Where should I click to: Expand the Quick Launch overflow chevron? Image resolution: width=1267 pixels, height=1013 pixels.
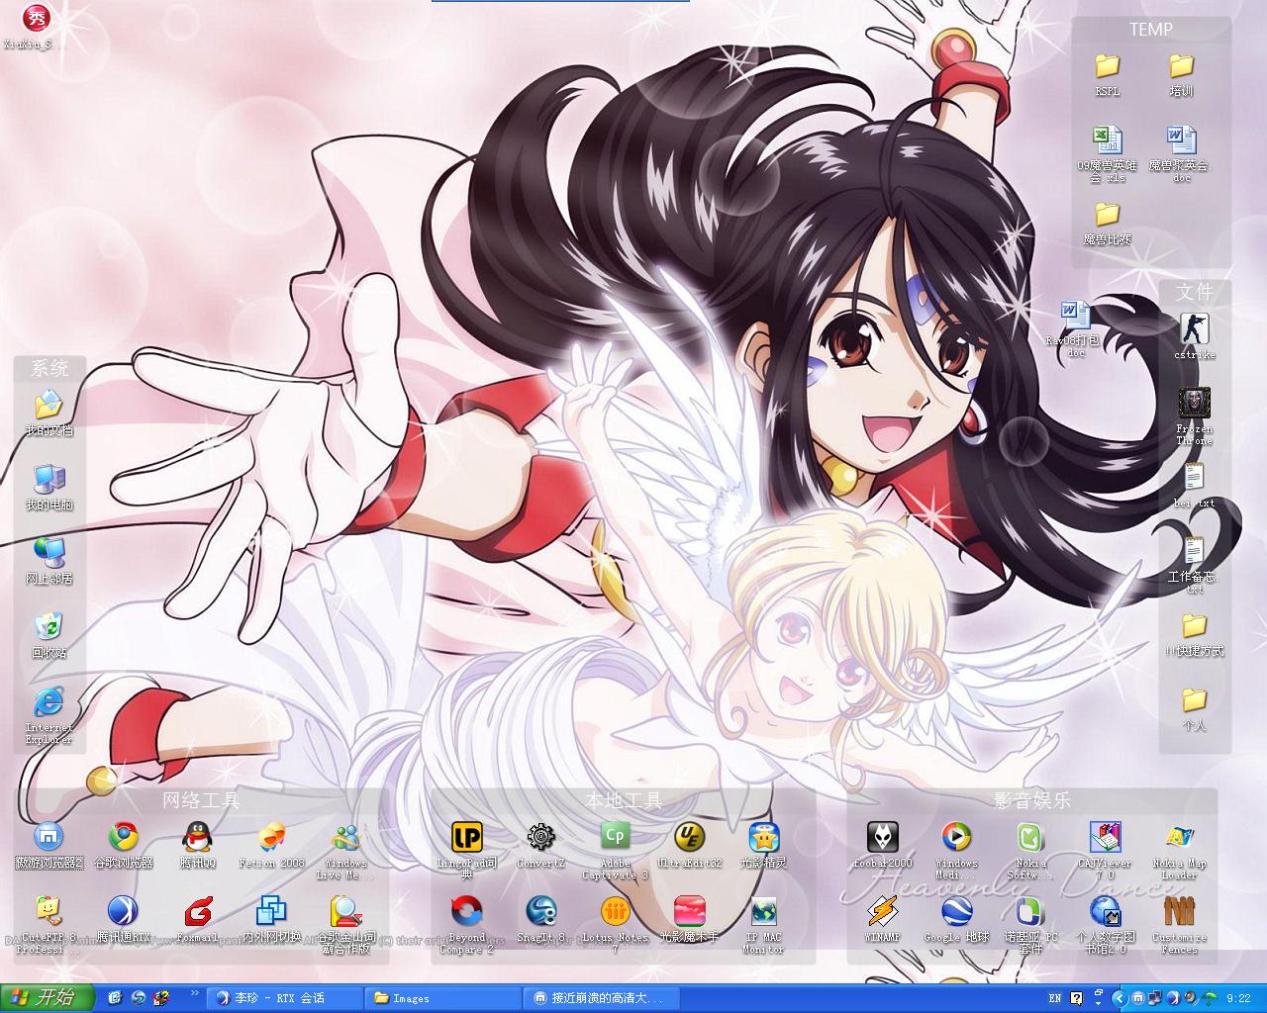pyautogui.click(x=194, y=993)
